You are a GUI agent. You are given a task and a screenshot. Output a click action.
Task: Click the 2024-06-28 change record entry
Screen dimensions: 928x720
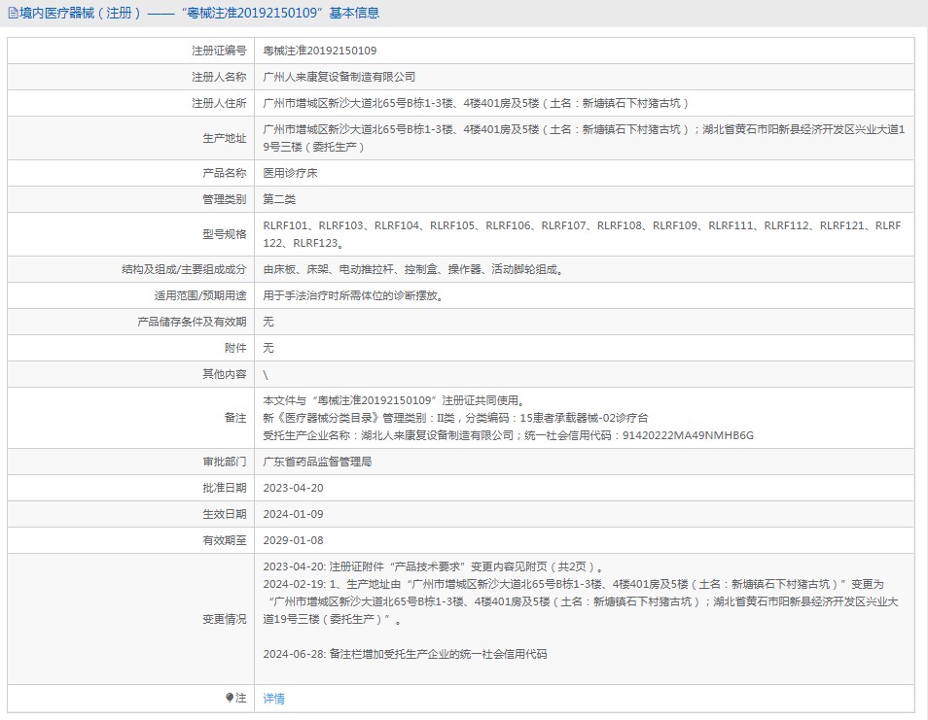tap(405, 654)
